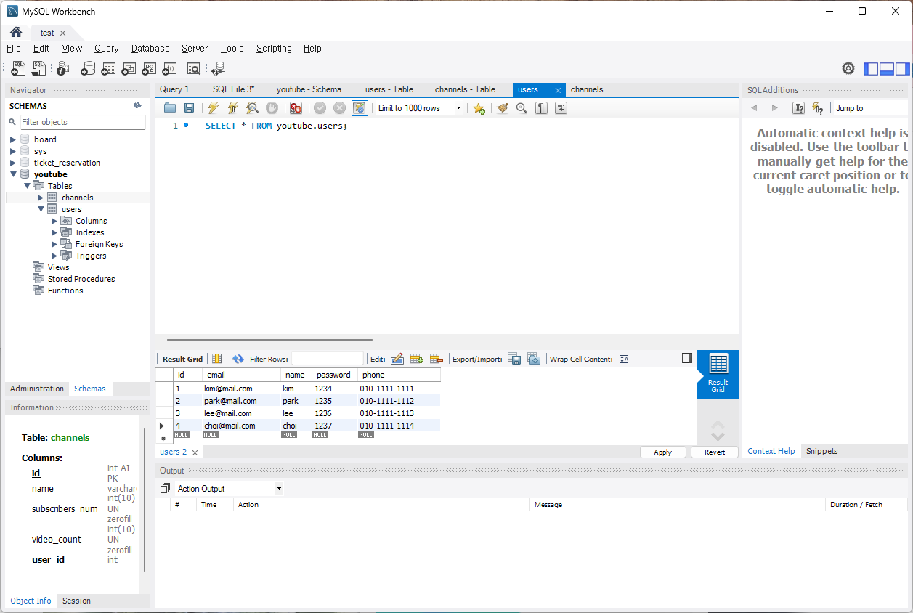Toggle continue-on-error for SQL script execution
This screenshot has height=613, width=913.
click(296, 108)
